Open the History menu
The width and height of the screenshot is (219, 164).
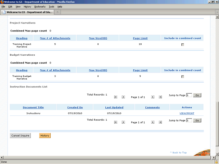coord(27,6)
